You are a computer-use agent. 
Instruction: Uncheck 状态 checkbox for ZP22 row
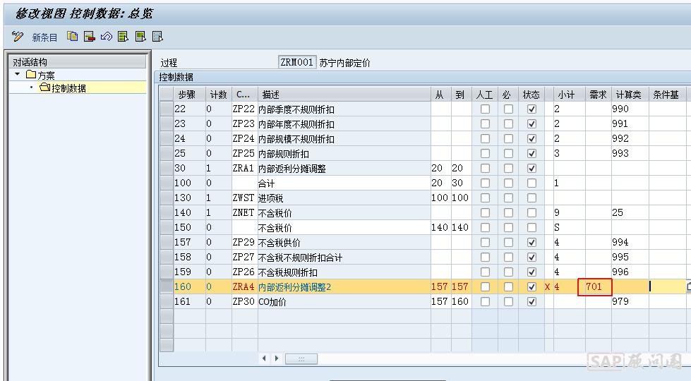pyautogui.click(x=531, y=109)
